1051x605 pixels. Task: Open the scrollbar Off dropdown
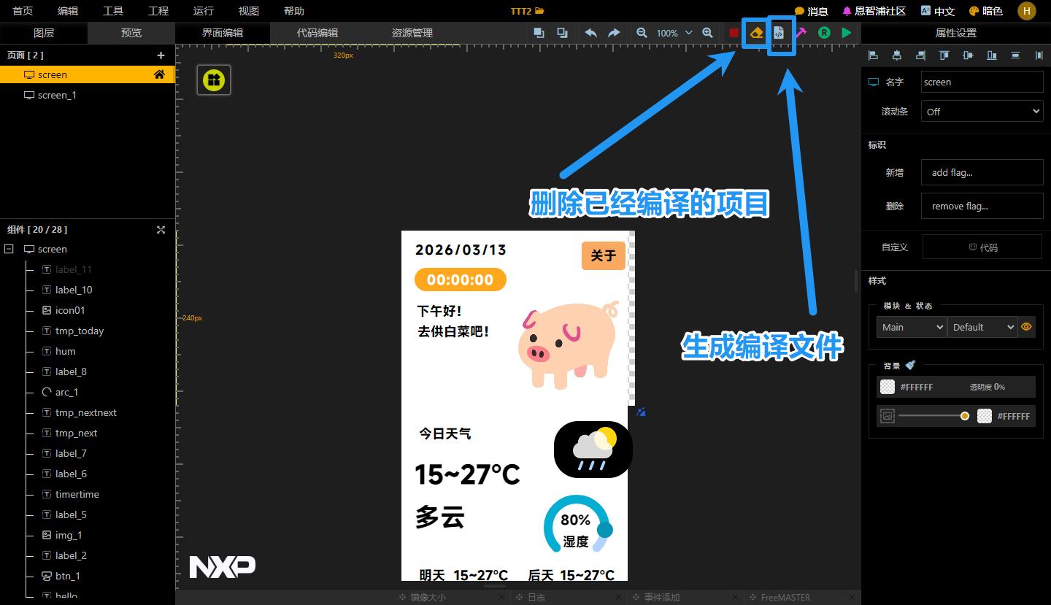(982, 112)
